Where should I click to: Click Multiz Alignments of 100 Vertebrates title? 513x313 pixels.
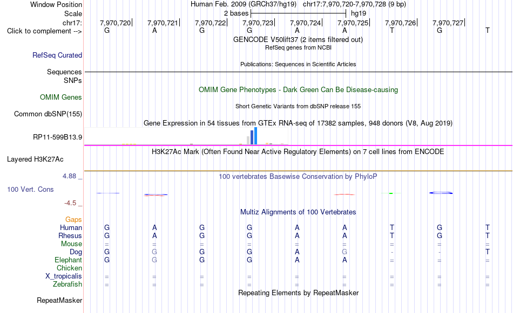click(x=298, y=212)
